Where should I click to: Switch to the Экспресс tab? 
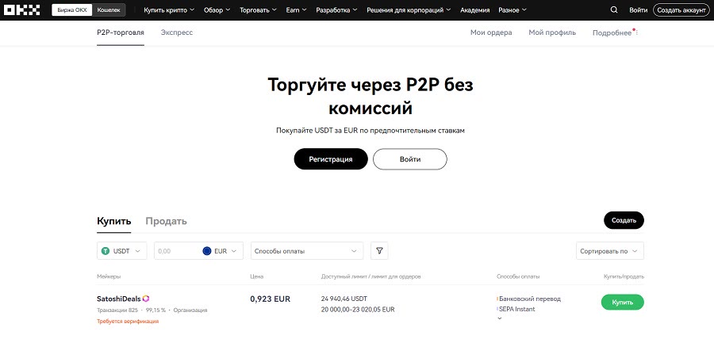click(x=177, y=32)
